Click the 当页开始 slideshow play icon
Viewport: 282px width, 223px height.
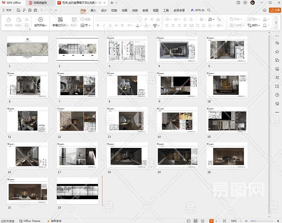[x=40, y=19]
